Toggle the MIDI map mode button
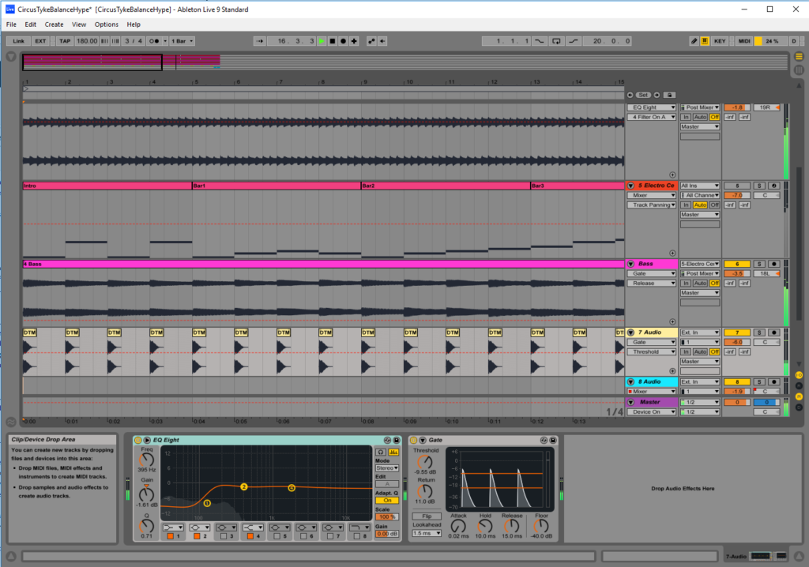 click(x=744, y=41)
